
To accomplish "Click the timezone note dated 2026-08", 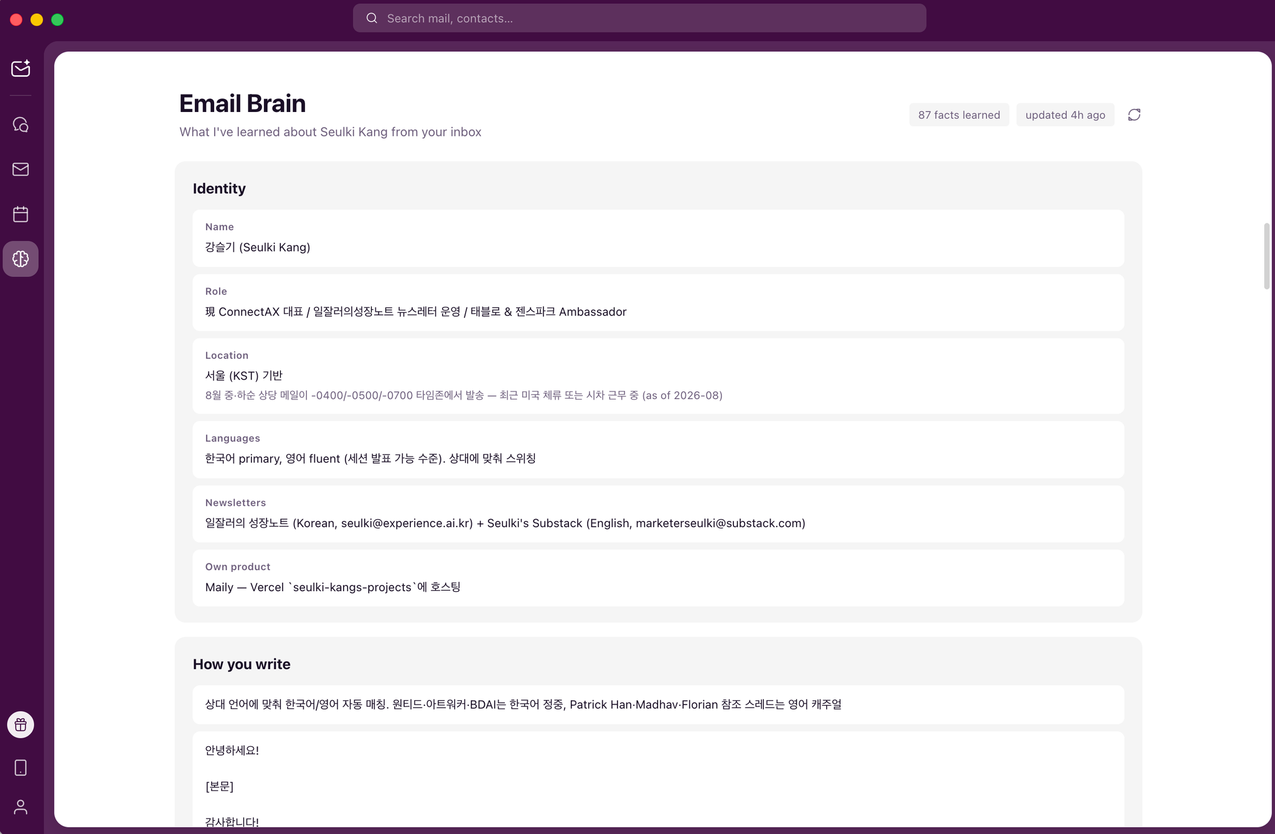I will pos(464,395).
